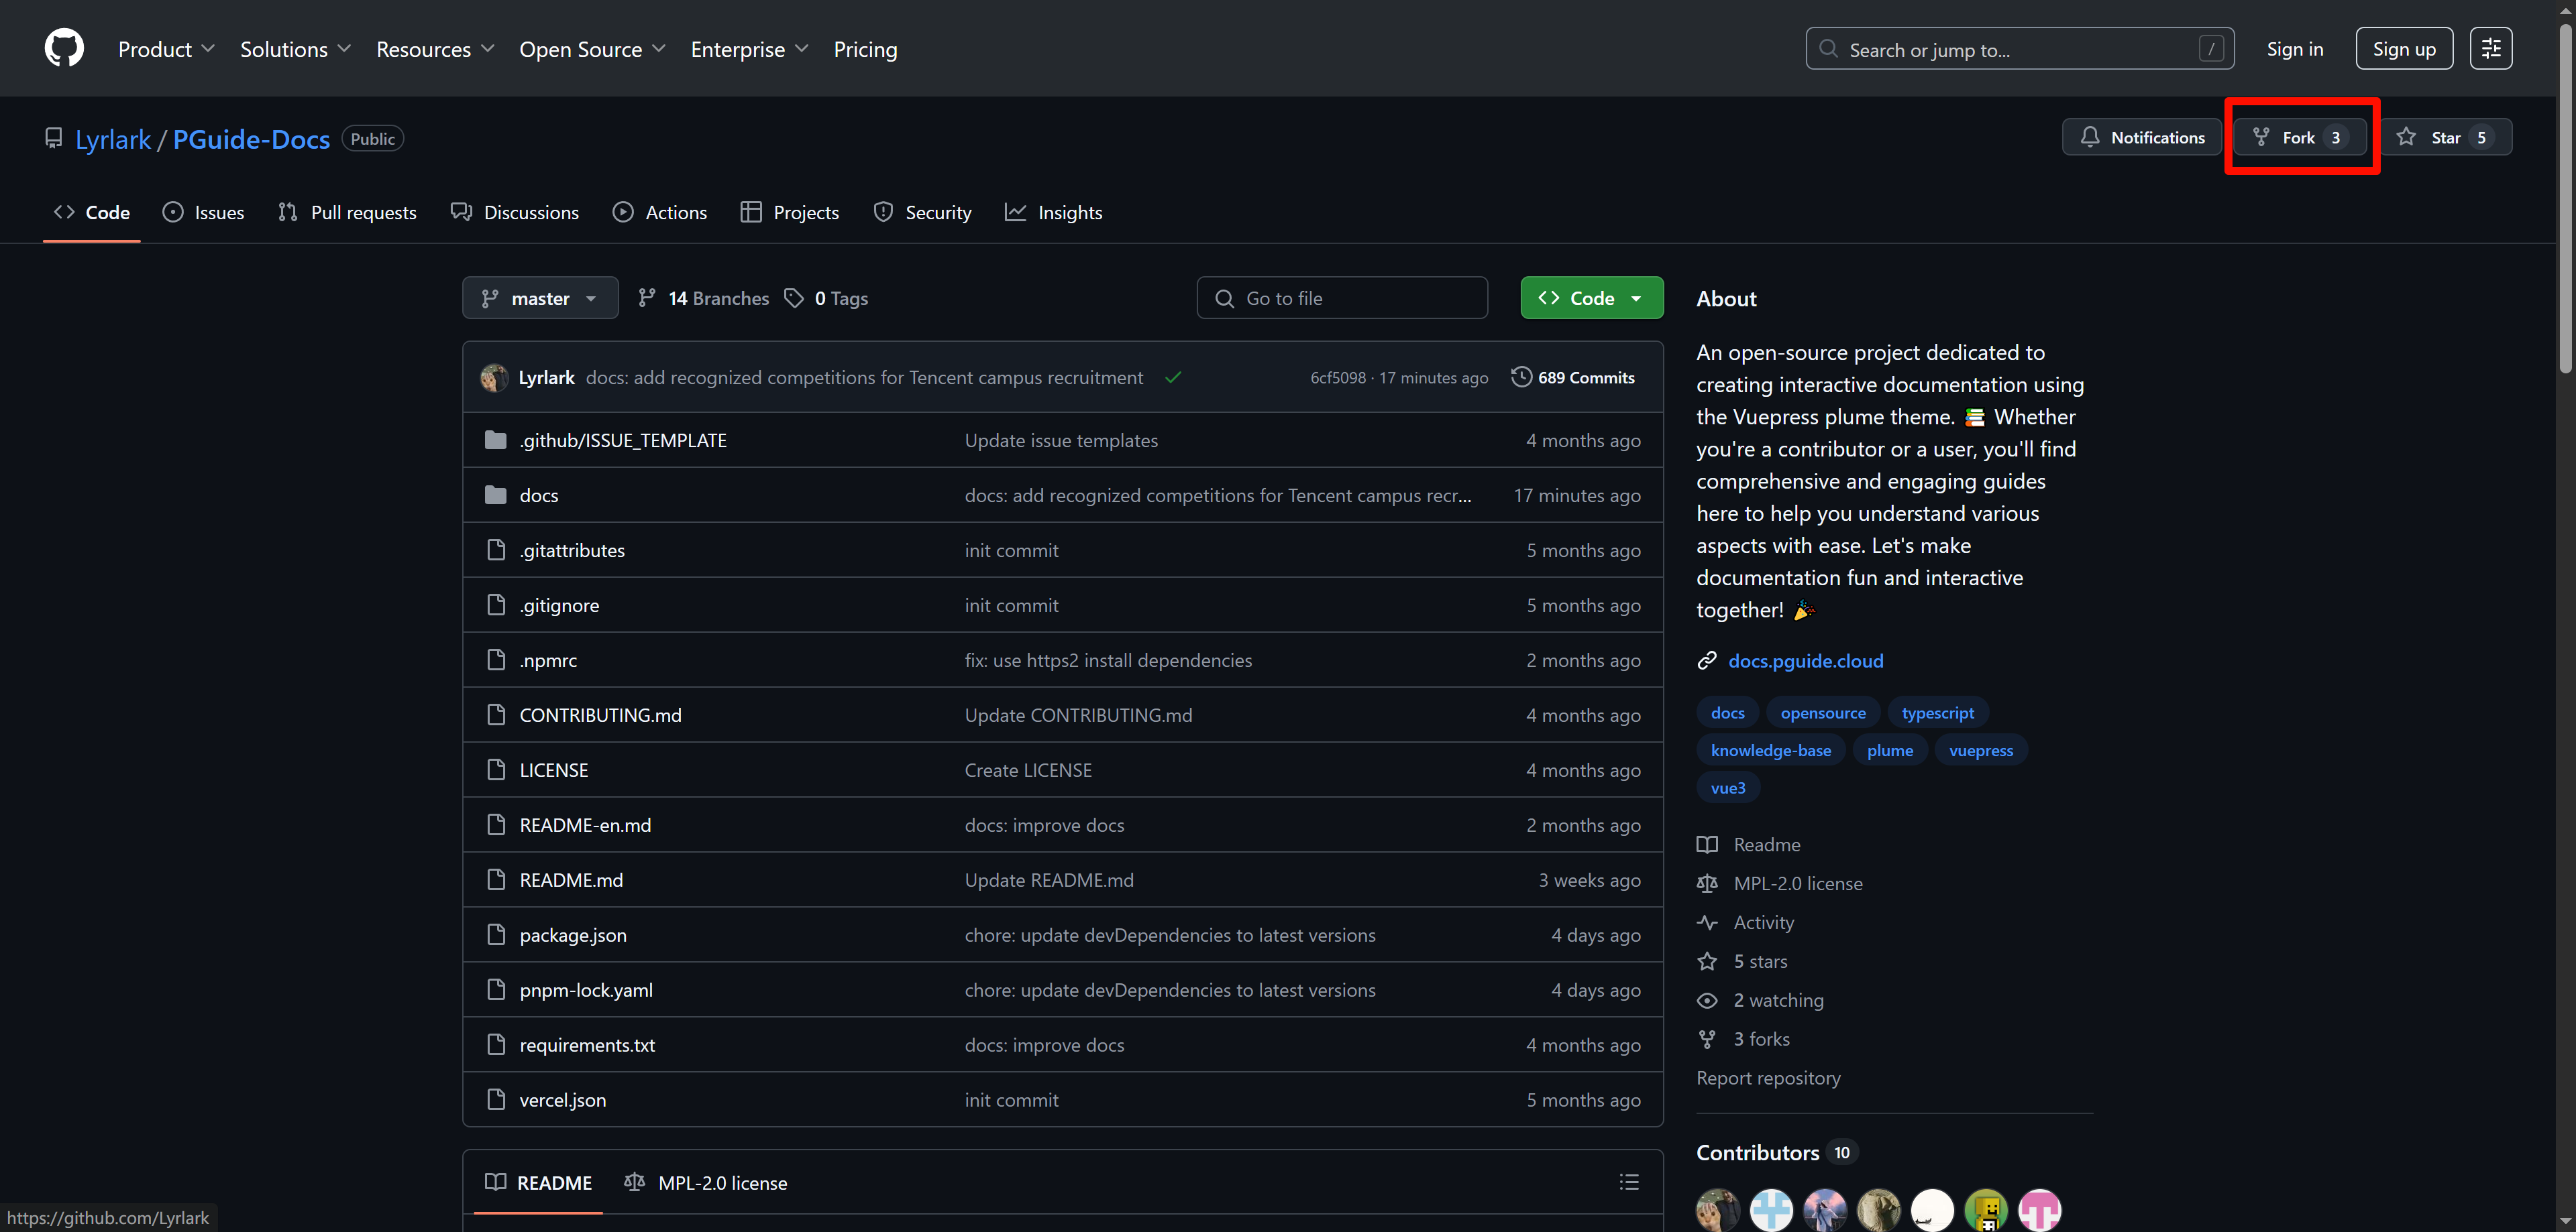This screenshot has height=1232, width=2576.
Task: Open the docs.pguide.cloud website link
Action: point(1805,660)
